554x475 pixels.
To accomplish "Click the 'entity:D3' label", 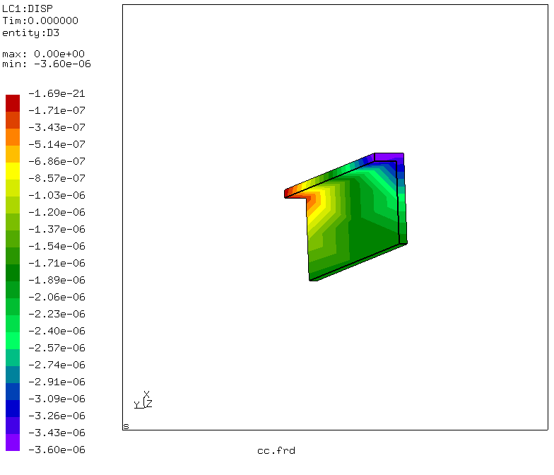I will (x=31, y=33).
